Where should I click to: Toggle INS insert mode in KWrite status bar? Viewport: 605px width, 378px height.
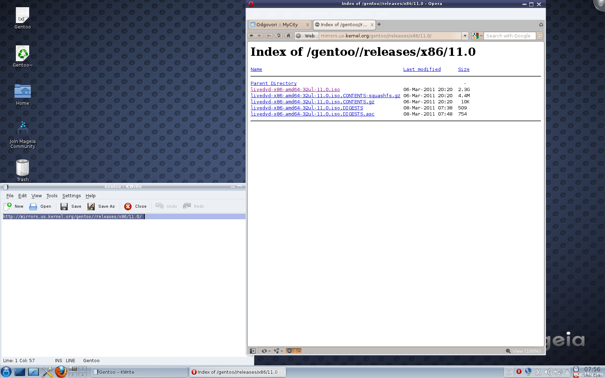[59, 361]
